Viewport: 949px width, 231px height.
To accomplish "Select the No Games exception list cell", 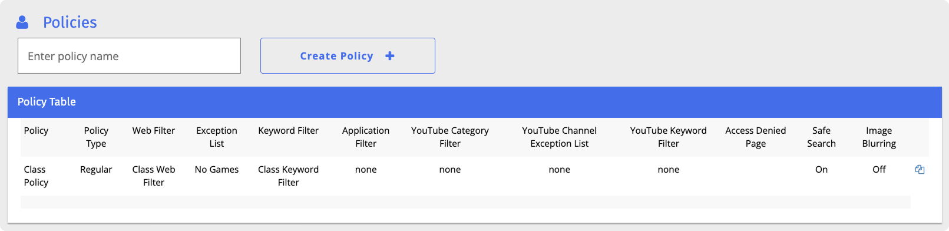I will click(217, 170).
